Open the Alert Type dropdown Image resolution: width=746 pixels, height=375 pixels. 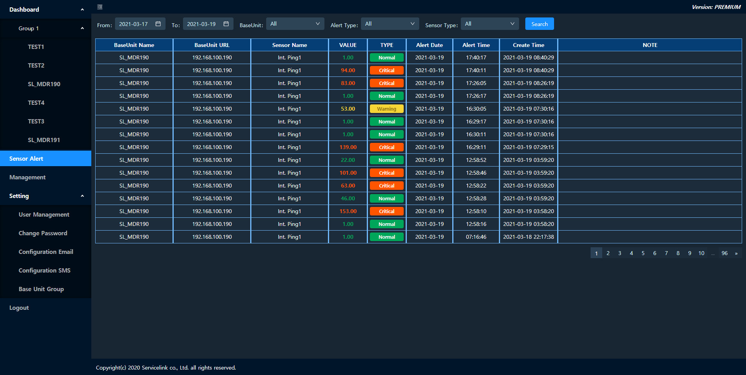pyautogui.click(x=390, y=24)
